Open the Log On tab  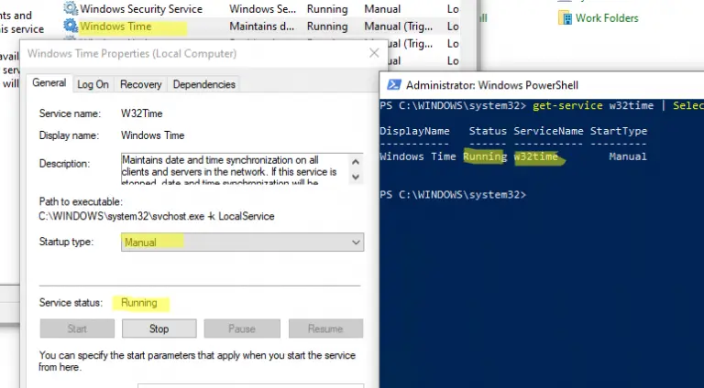[93, 84]
